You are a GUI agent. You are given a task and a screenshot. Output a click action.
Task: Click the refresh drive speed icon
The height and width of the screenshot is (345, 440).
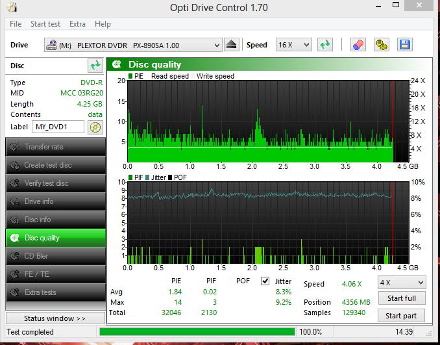coord(325,45)
